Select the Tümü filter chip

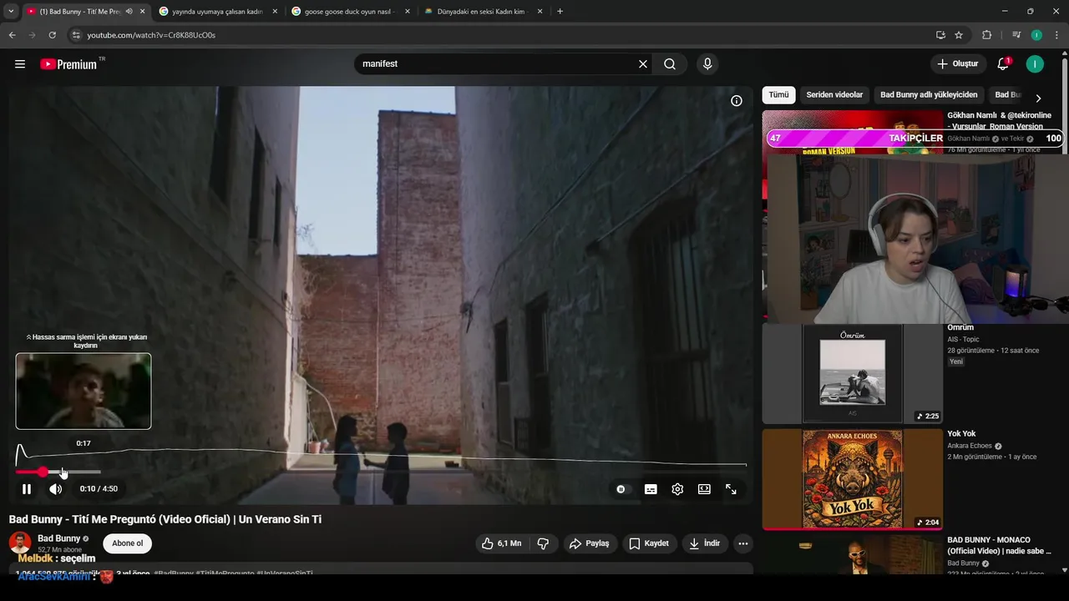tap(778, 95)
